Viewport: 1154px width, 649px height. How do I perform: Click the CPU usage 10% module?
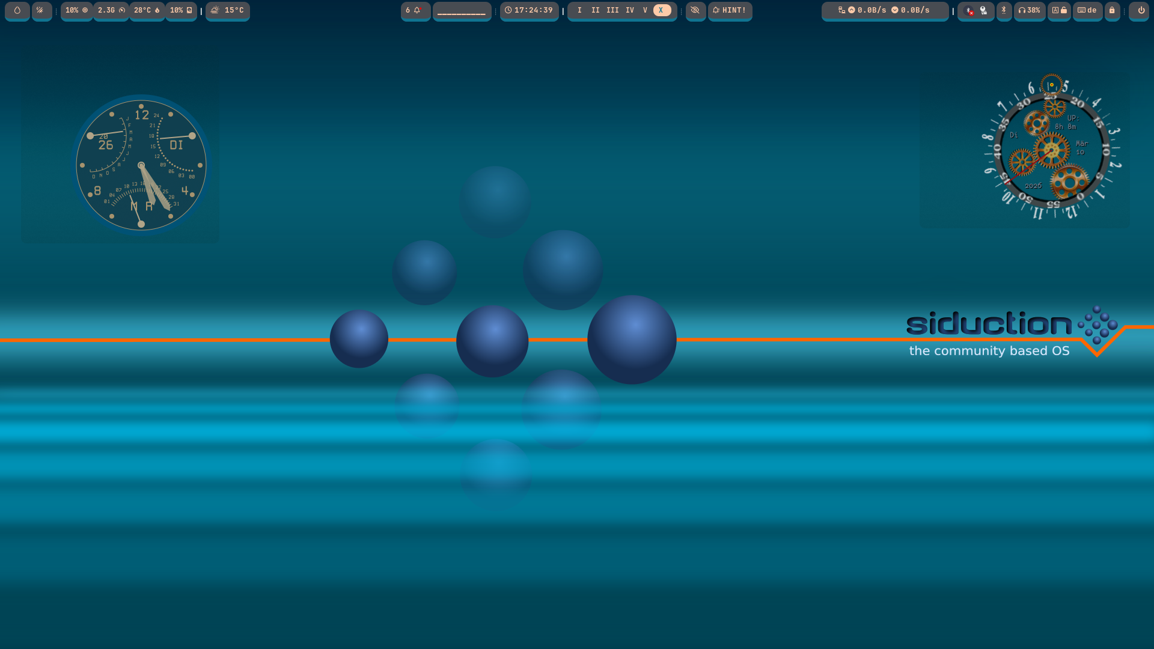pos(76,10)
